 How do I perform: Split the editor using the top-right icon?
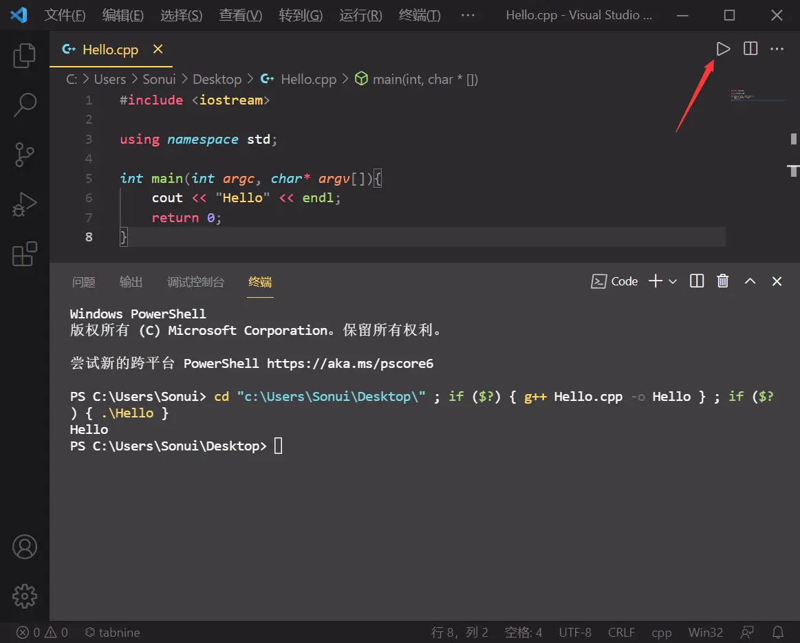click(750, 48)
